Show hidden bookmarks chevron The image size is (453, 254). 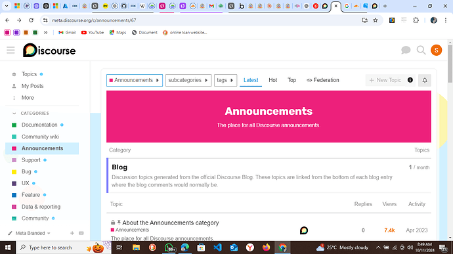click(x=46, y=33)
